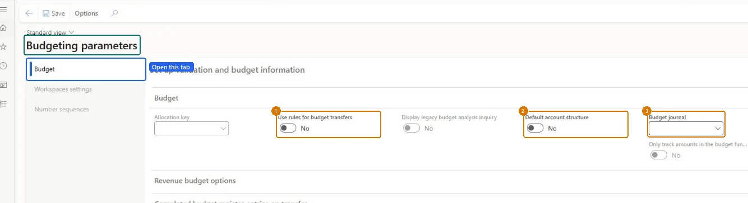This screenshot has width=748, height=203.
Task: Open the Options menu
Action: (86, 13)
